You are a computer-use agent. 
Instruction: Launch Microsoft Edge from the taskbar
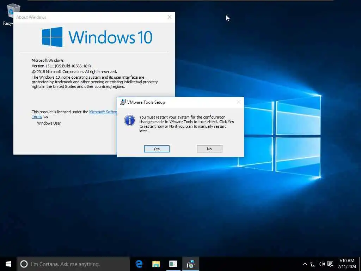[139, 264]
